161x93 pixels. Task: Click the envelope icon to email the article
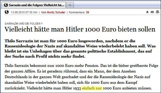(152, 12)
